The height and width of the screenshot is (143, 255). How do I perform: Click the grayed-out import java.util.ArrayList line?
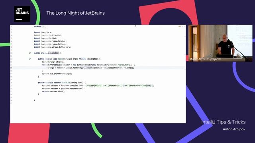pyautogui.click(x=48, y=35)
